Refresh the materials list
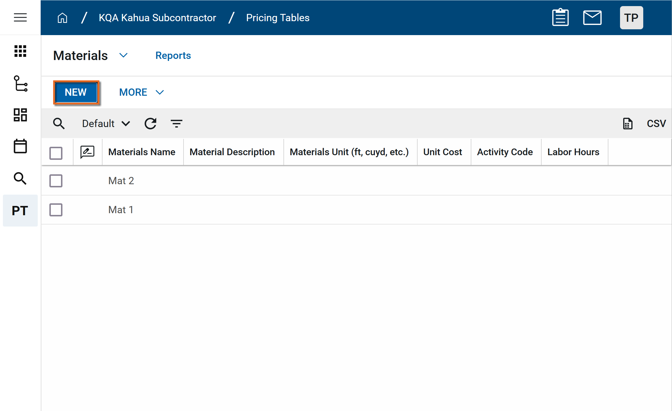Image resolution: width=672 pixels, height=411 pixels. point(150,124)
